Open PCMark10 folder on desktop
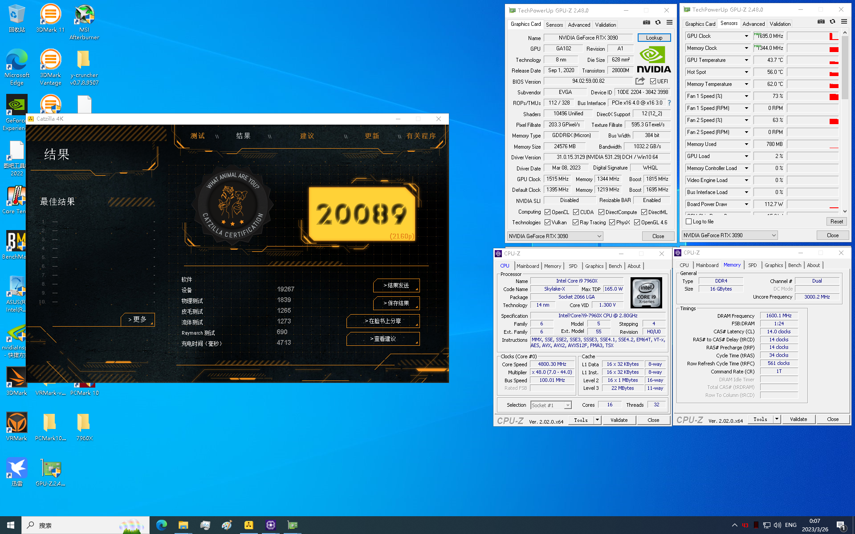Screen dimensions: 855x534 [x=50, y=427]
